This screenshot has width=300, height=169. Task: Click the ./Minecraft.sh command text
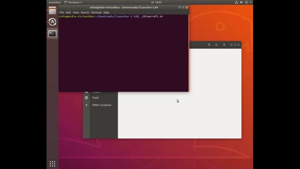click(x=151, y=16)
